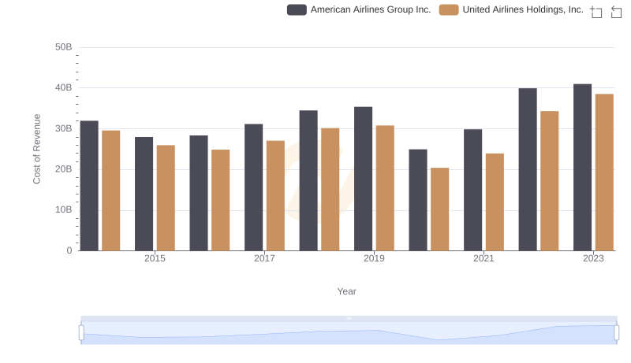This screenshot has height=363, width=631.
Task: Click the American Airlines bar for 2020
Action: click(x=418, y=200)
